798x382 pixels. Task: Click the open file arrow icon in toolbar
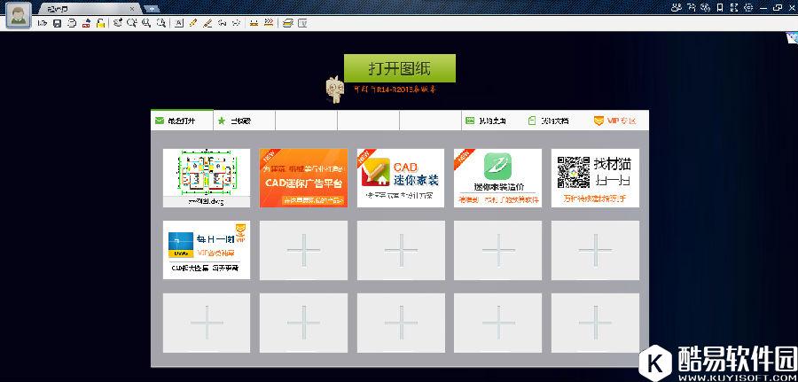click(43, 23)
